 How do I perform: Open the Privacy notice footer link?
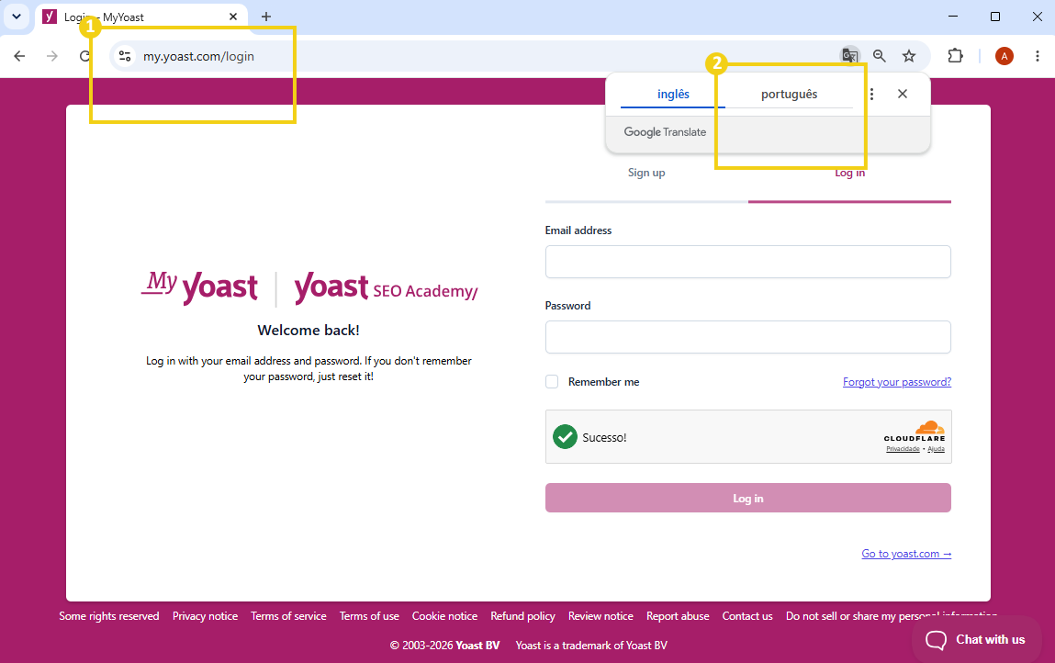[205, 616]
